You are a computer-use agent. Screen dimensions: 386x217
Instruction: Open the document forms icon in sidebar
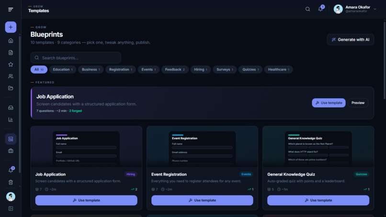[11, 53]
